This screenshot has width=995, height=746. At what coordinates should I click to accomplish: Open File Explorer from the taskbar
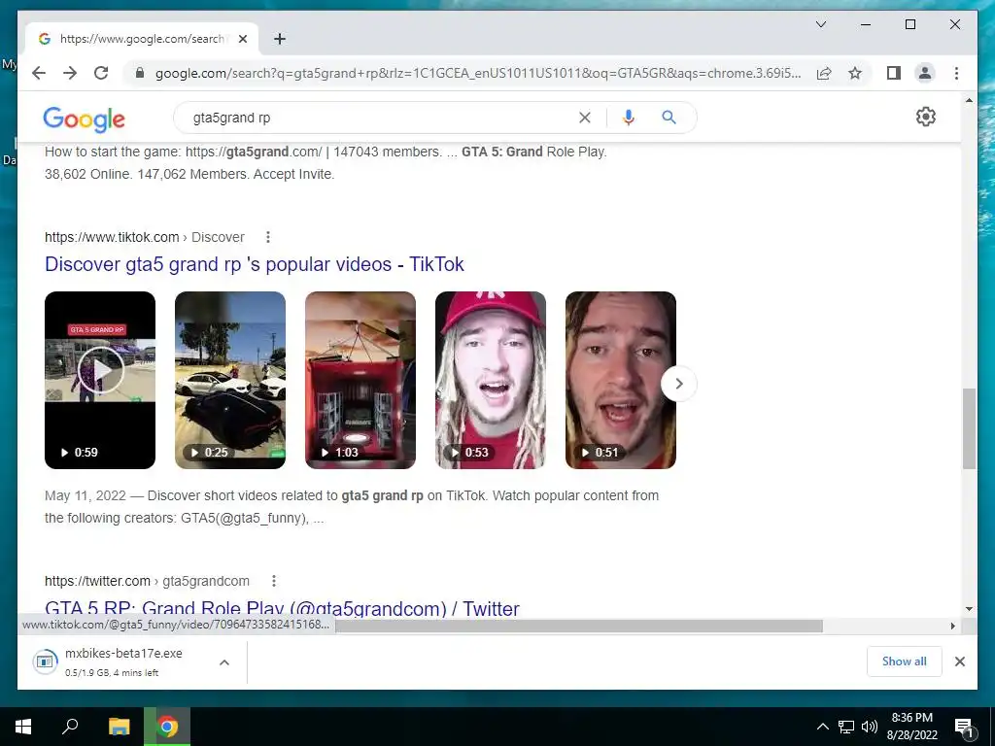pos(119,727)
